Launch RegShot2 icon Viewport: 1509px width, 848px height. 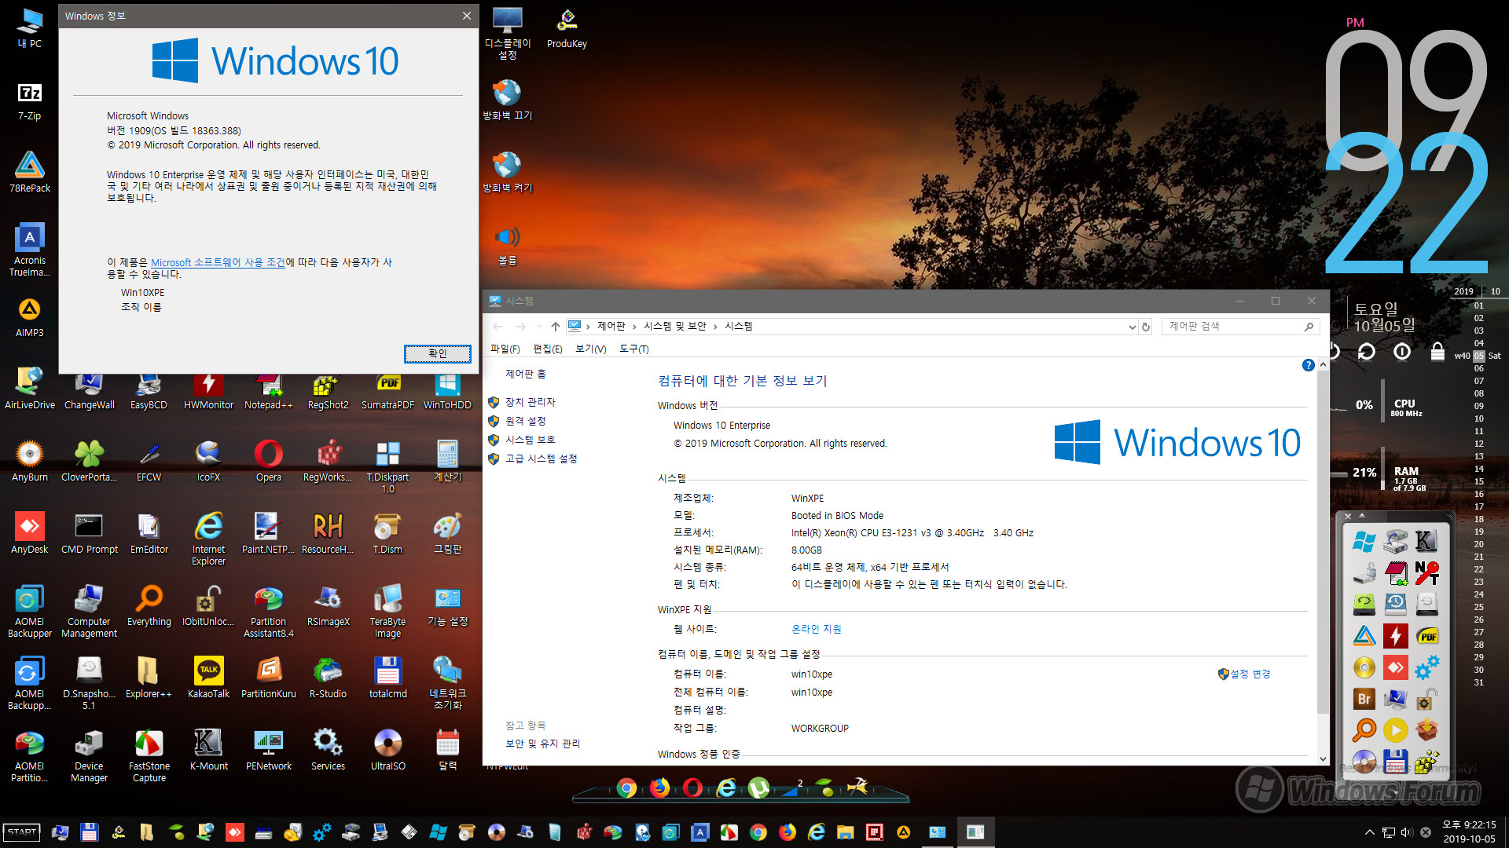point(328,389)
